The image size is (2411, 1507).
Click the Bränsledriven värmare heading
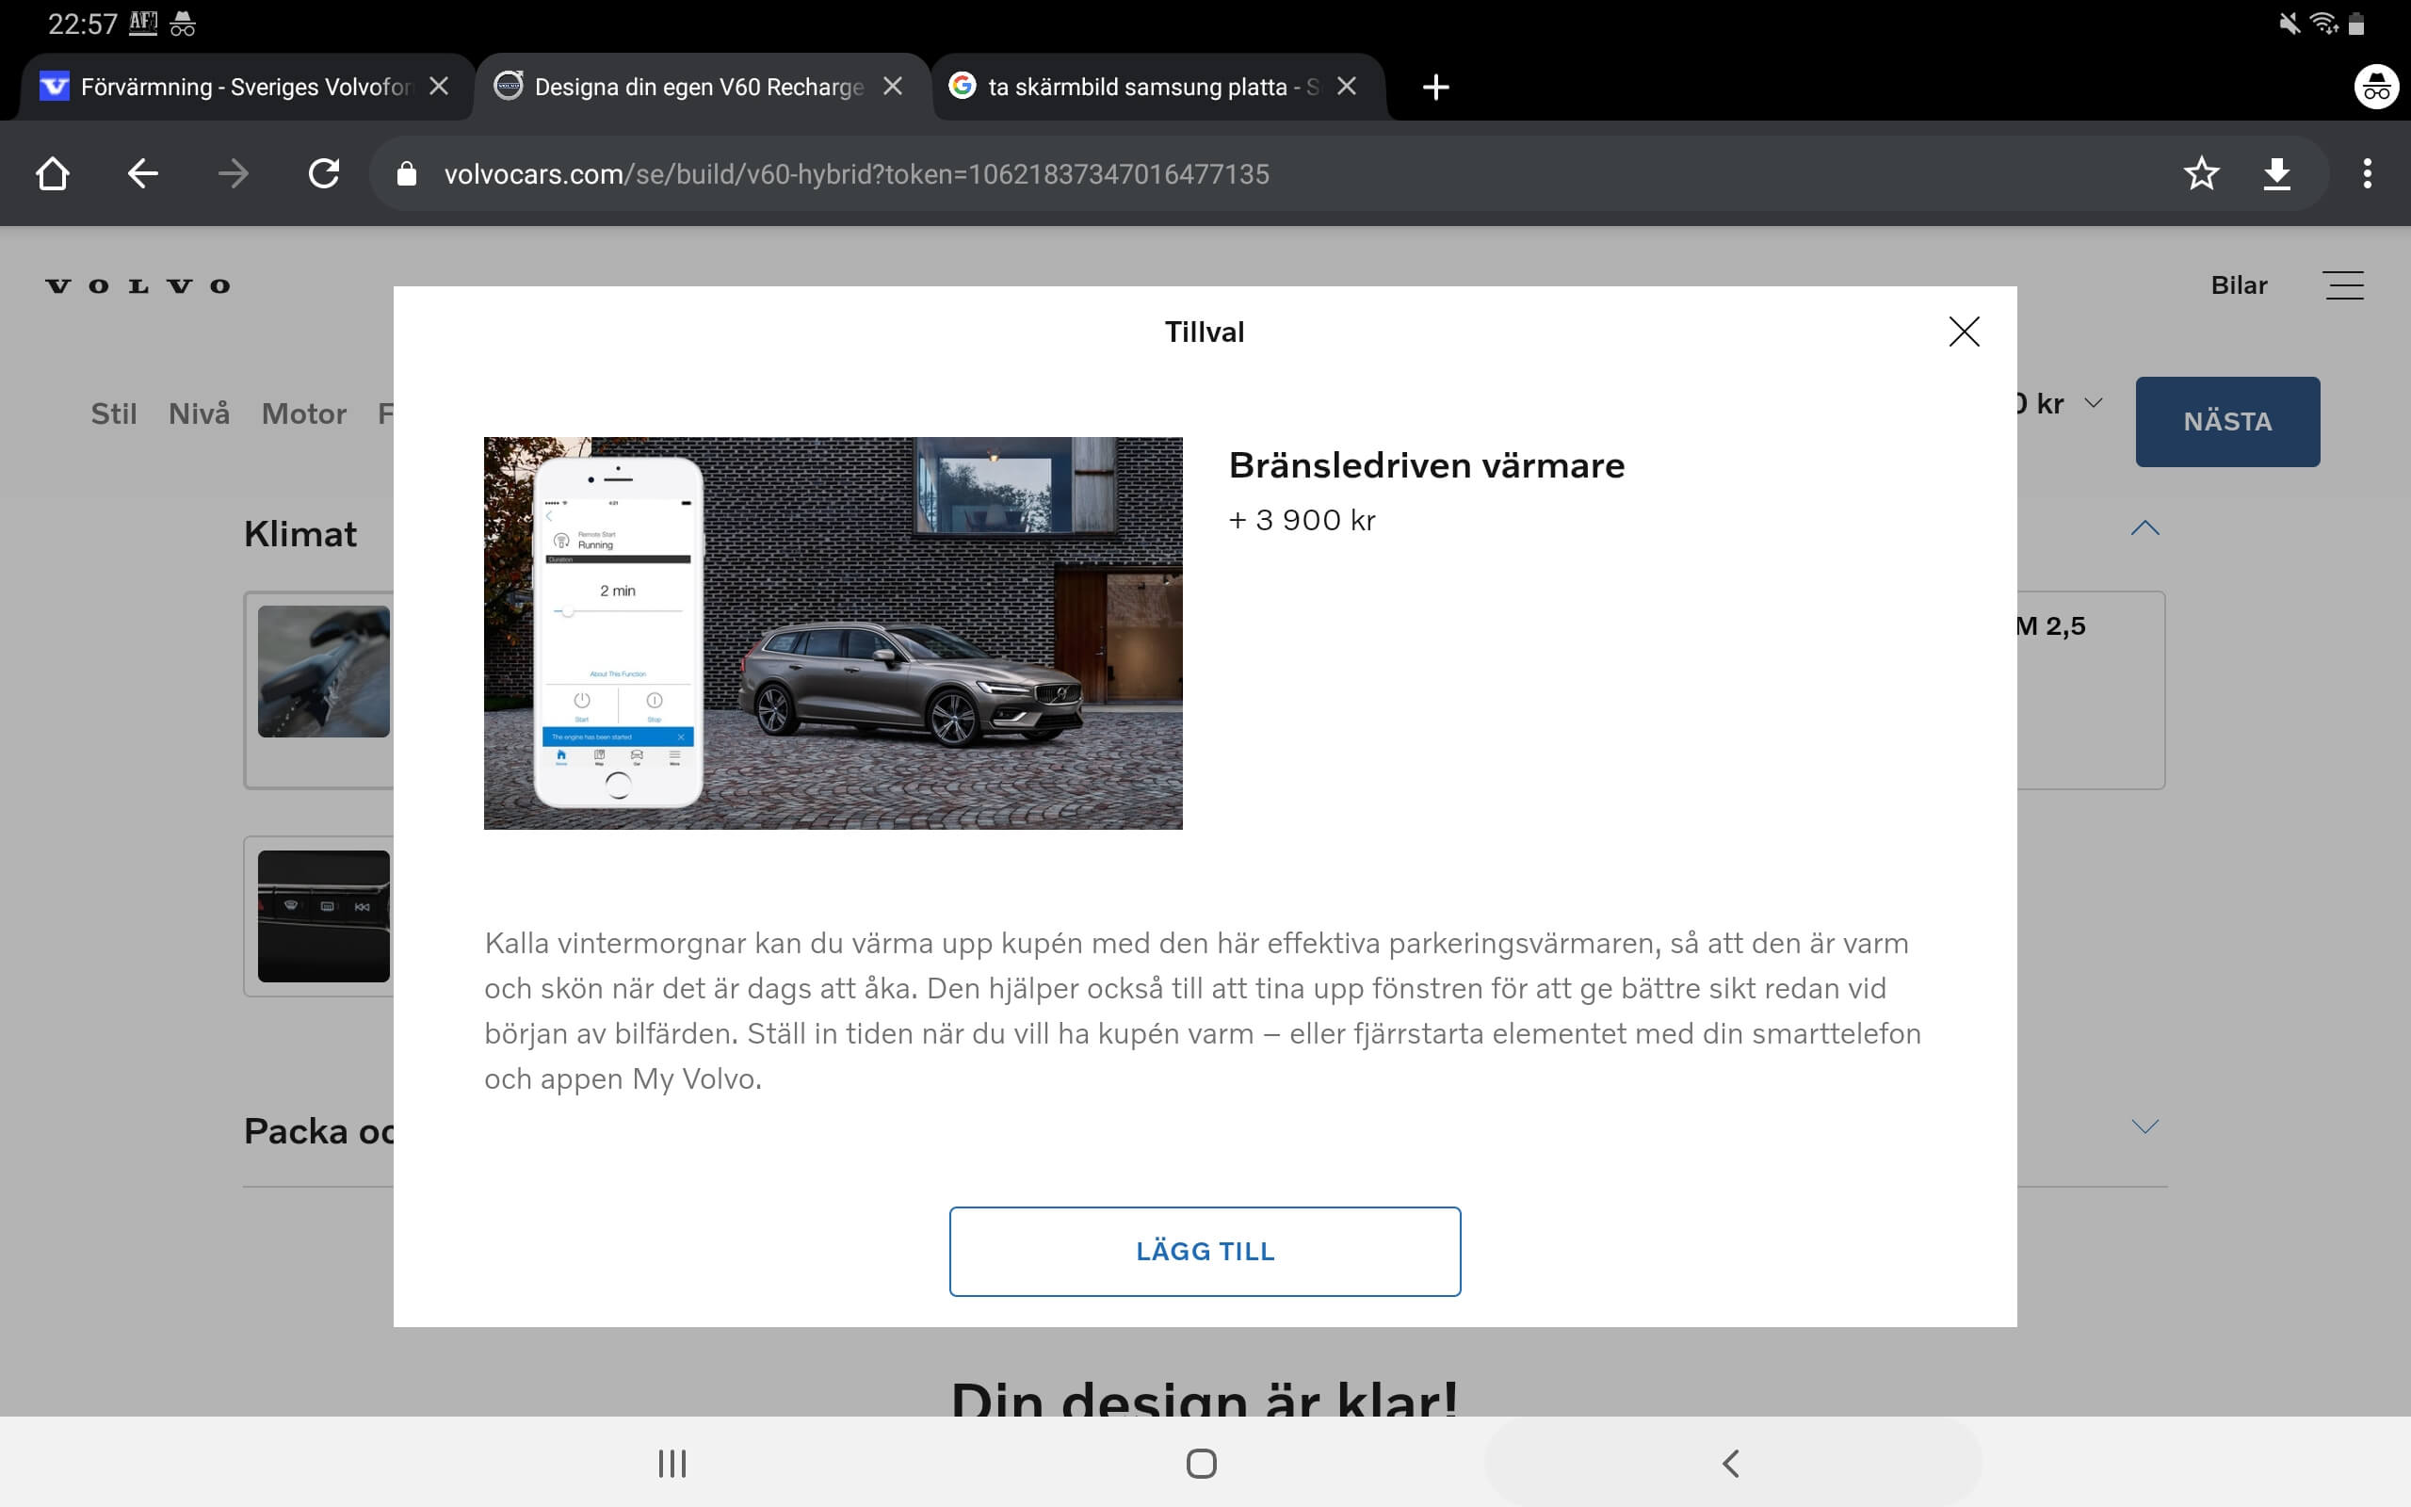pos(1427,465)
